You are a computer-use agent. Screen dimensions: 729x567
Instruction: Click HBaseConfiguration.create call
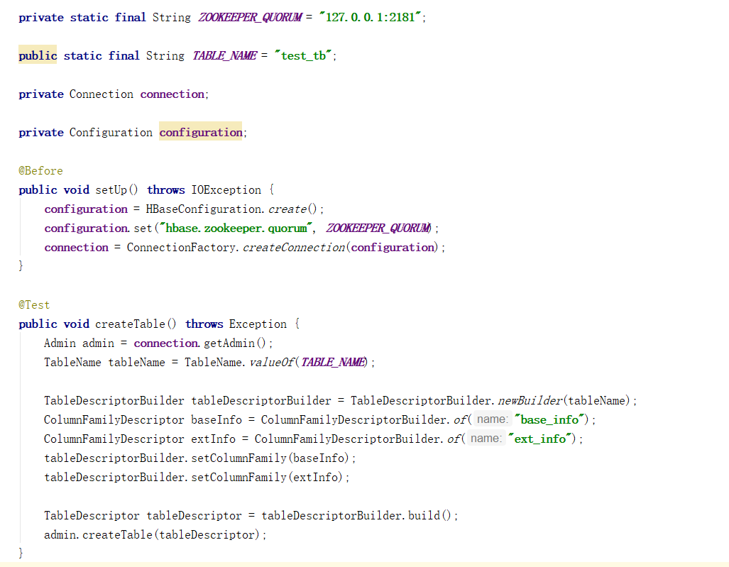pyautogui.click(x=231, y=209)
